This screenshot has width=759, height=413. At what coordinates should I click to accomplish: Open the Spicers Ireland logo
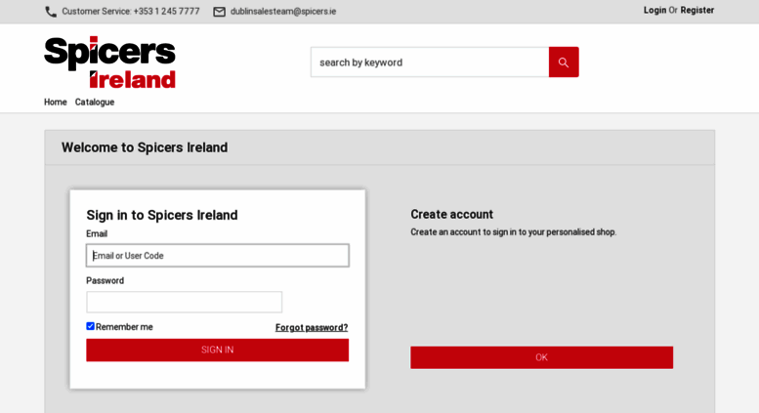point(109,62)
